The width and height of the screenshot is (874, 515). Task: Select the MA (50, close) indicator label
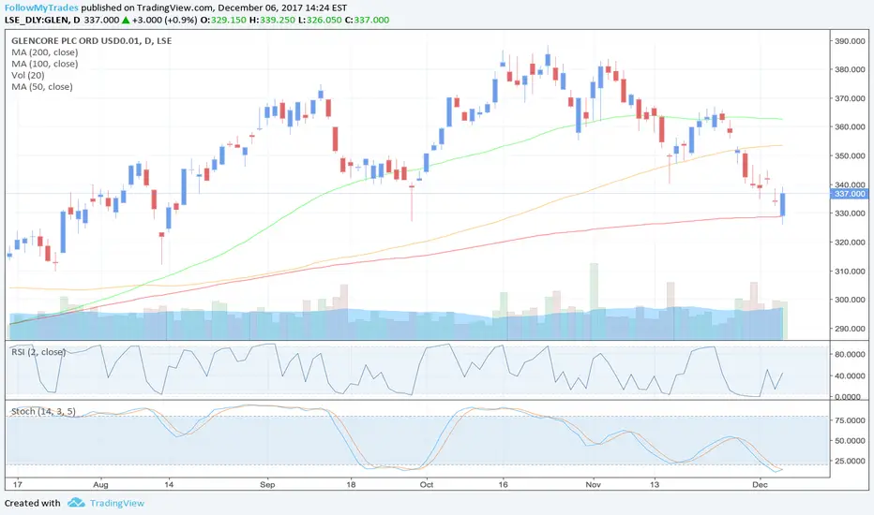(42, 87)
